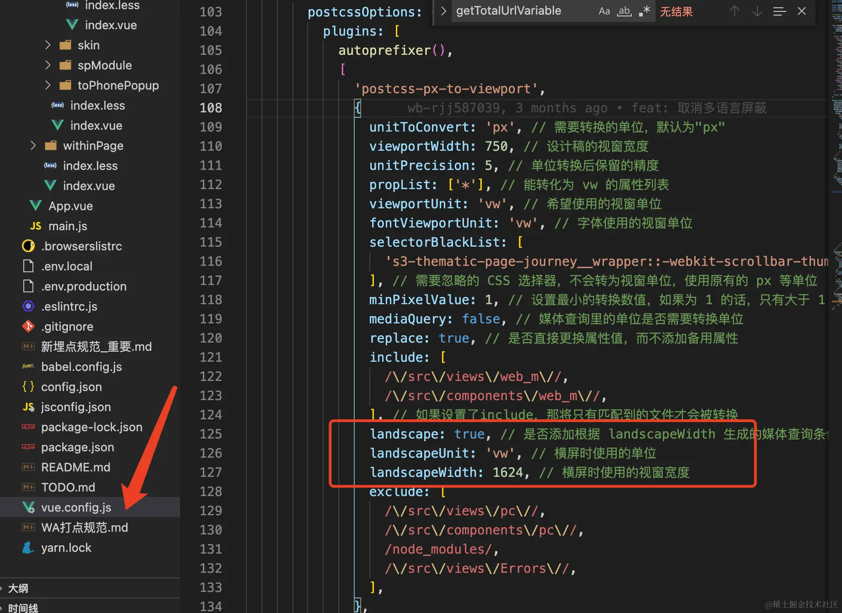The height and width of the screenshot is (613, 842).
Task: Click the file icon for .env.production
Action: point(28,286)
